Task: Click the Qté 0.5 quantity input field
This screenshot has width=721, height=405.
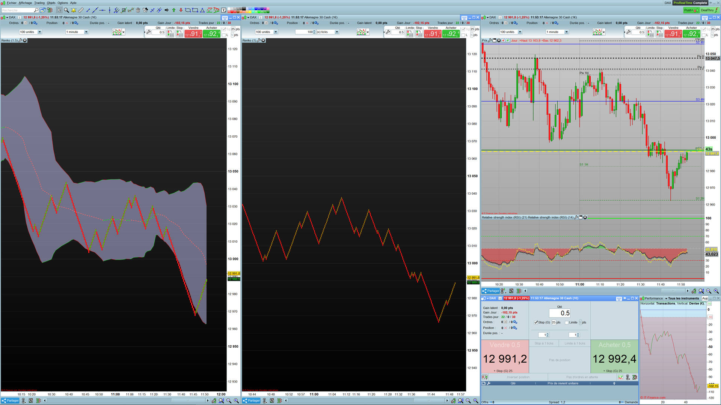Action: [x=560, y=313]
